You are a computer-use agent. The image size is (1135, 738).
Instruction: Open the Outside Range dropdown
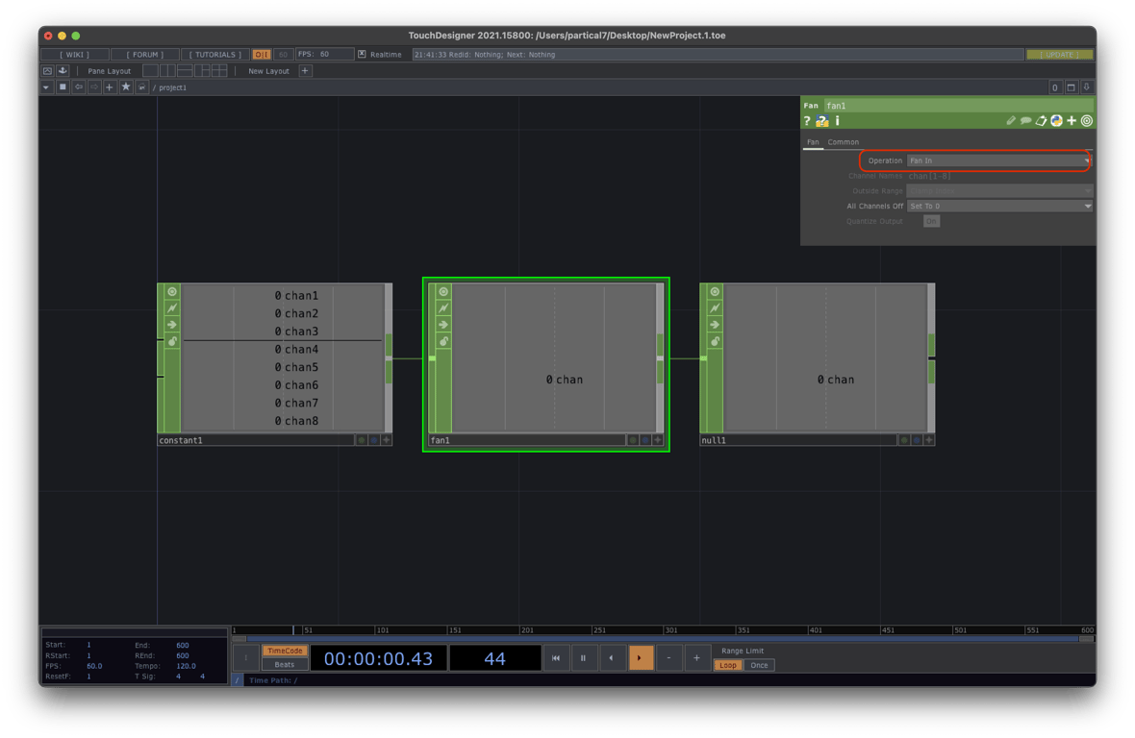[999, 191]
